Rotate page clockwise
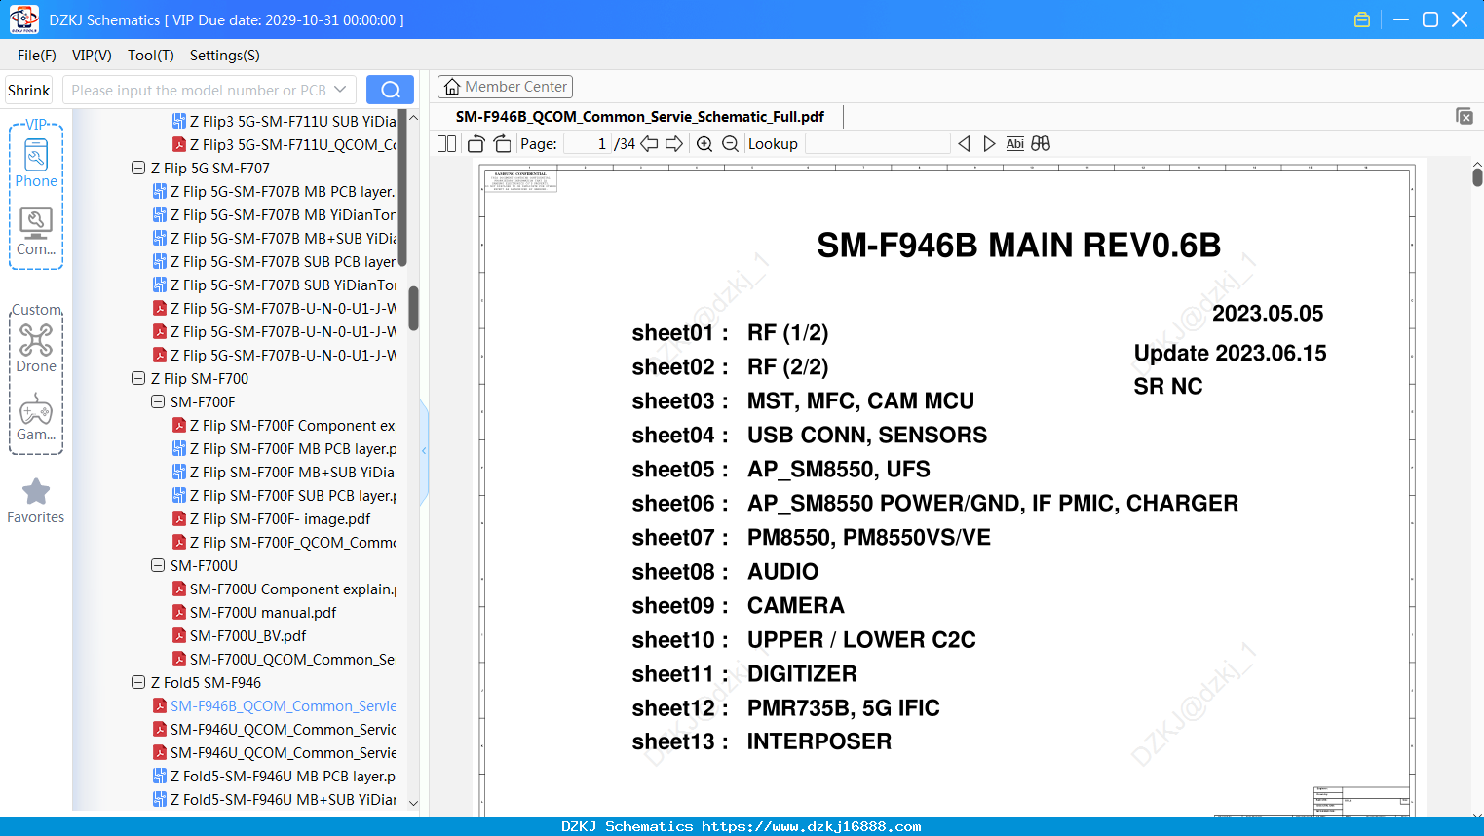Viewport: 1484px width, 836px height. click(502, 144)
